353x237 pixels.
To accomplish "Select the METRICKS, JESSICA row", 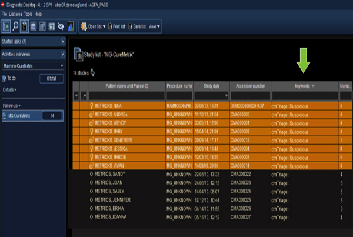I will click(x=212, y=149).
